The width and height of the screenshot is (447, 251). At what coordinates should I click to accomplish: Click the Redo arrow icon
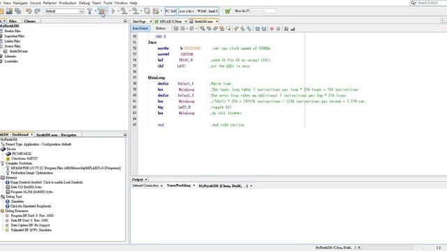[37, 11]
